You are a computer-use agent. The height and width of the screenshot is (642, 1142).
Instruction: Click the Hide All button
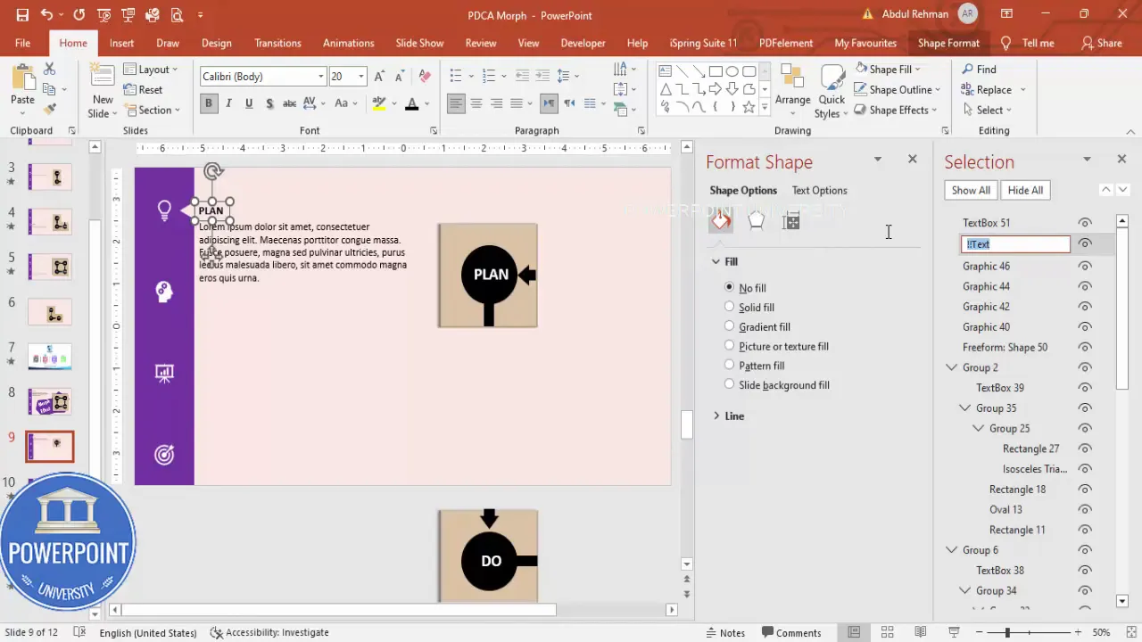click(1025, 190)
